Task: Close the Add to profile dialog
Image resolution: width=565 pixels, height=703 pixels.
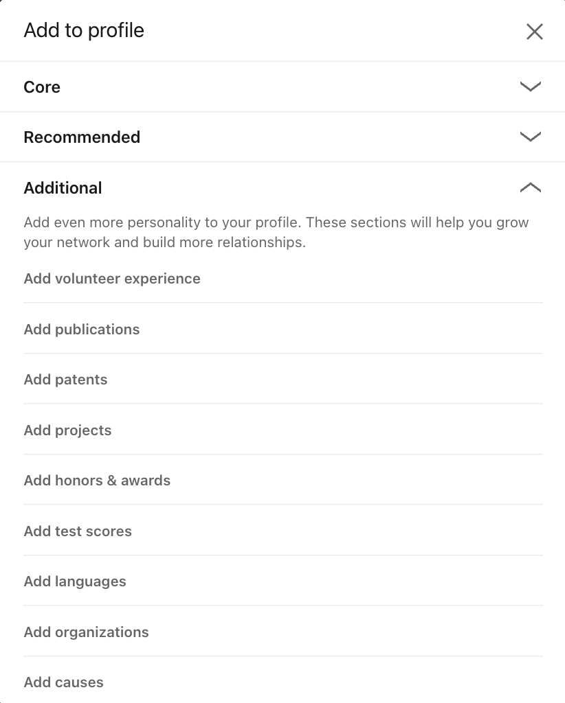Action: pos(535,32)
